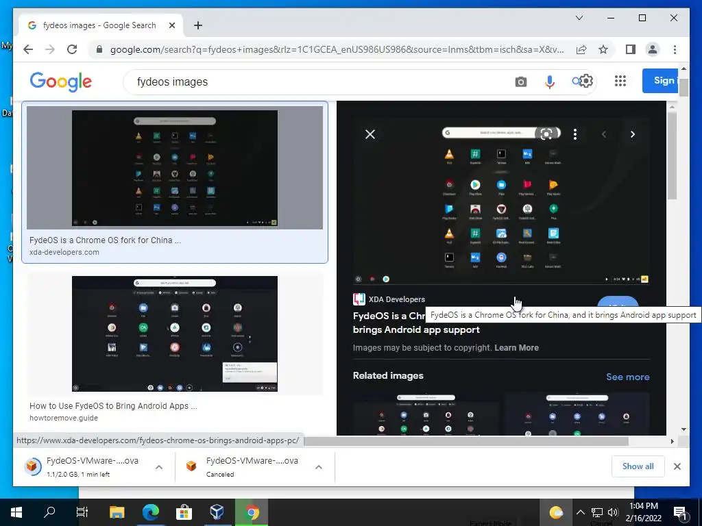The image size is (702, 526).
Task: Reload the current Google search page
Action: tap(72, 49)
